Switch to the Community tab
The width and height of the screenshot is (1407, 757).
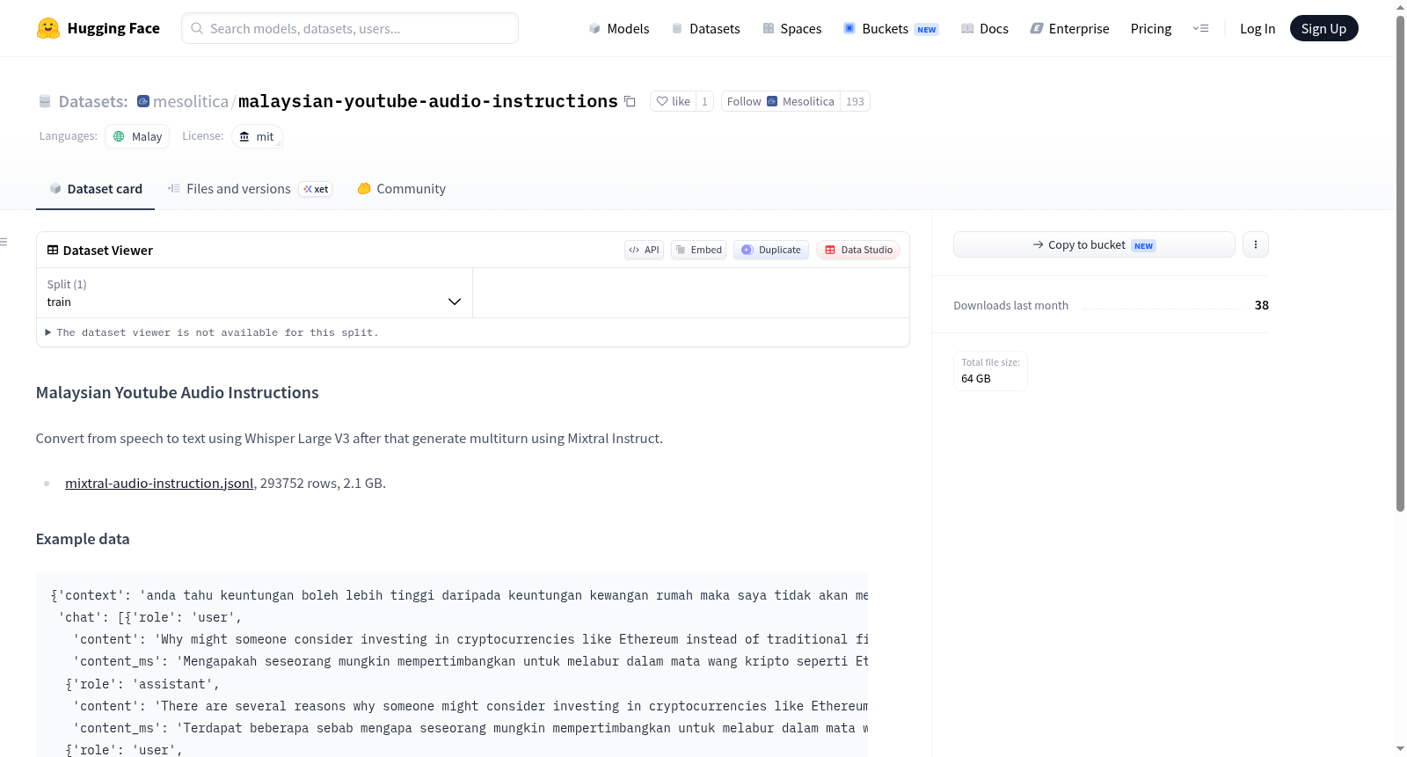point(401,189)
